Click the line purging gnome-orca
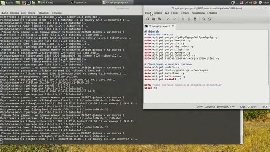 [170, 55]
